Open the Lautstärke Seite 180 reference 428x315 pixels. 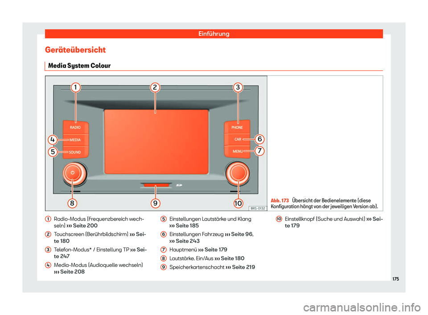point(229,258)
